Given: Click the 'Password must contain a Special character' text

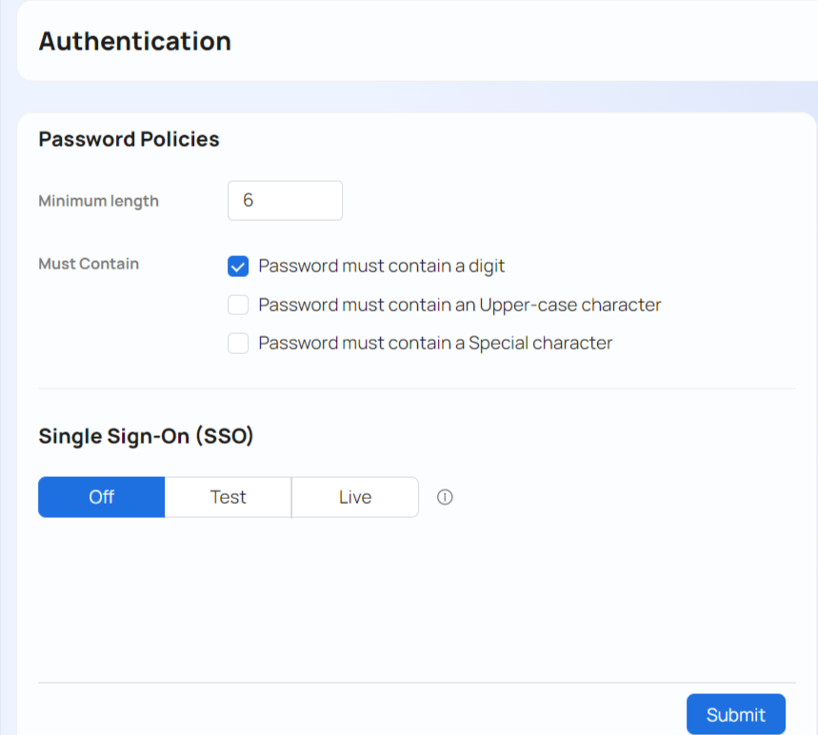Looking at the screenshot, I should tap(435, 343).
